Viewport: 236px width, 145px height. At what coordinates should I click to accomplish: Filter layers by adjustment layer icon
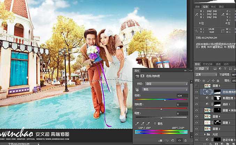pyautogui.click(x=220, y=69)
